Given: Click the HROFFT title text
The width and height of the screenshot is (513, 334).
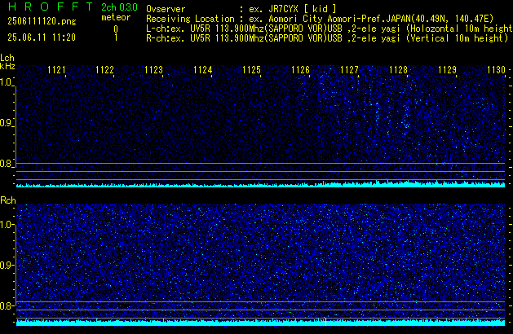Looking at the screenshot, I should 50,7.
